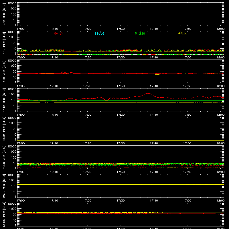
Task: Click the 10 y-axis label of the 1415 MHz panel
Action: 15,106
